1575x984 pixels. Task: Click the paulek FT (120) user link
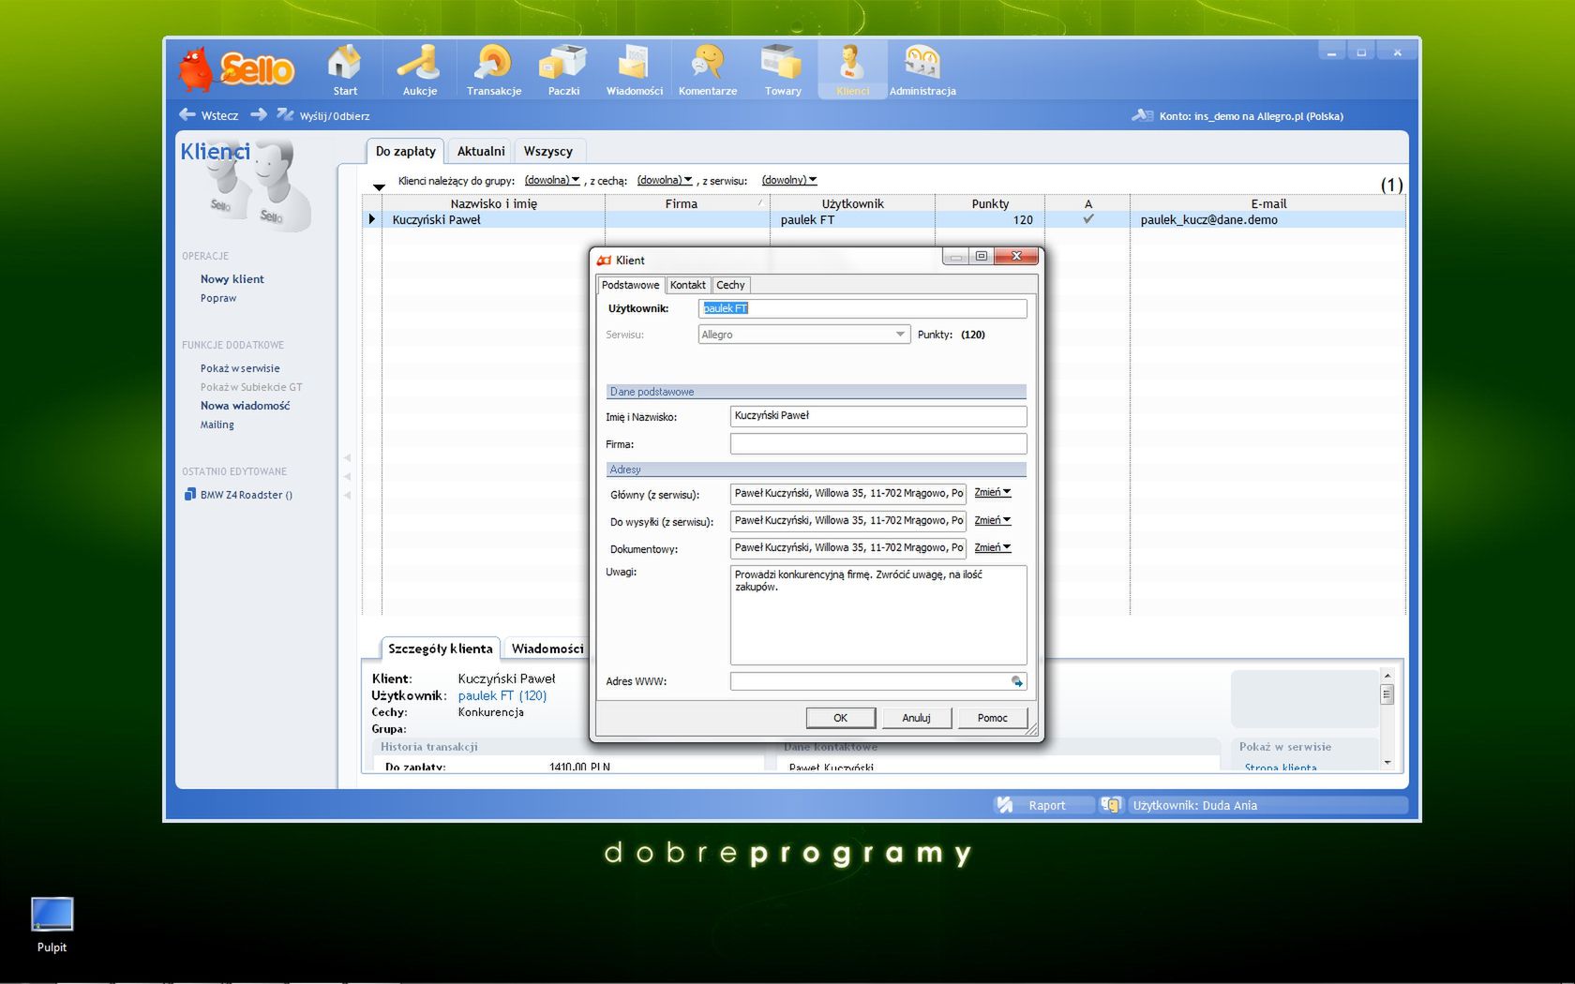502,695
